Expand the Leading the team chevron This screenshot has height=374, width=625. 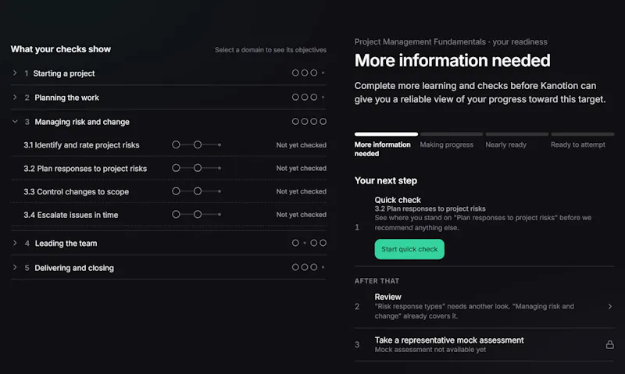pyautogui.click(x=15, y=243)
